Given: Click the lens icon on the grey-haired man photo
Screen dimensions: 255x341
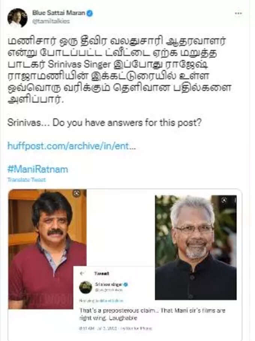Looking at the screenshot, I should (225, 200).
